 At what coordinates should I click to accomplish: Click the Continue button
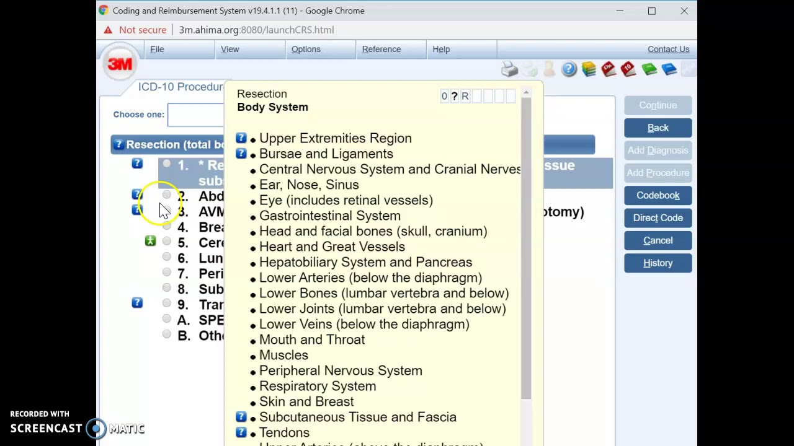point(658,105)
